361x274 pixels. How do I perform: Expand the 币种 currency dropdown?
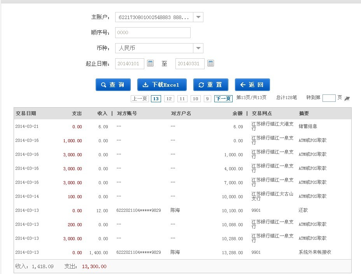tap(198, 48)
